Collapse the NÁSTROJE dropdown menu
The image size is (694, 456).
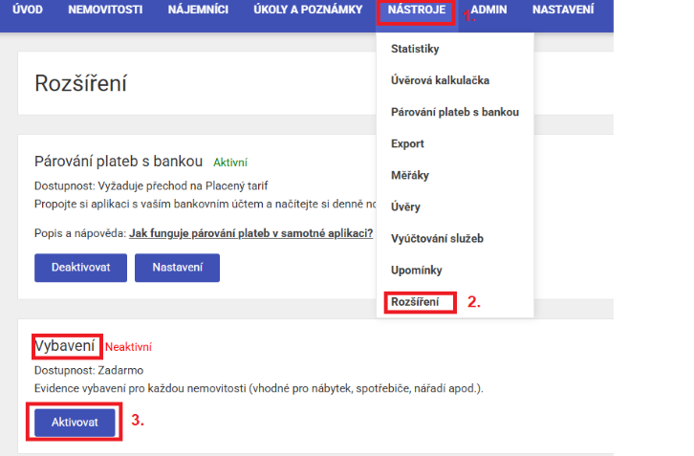tap(416, 11)
